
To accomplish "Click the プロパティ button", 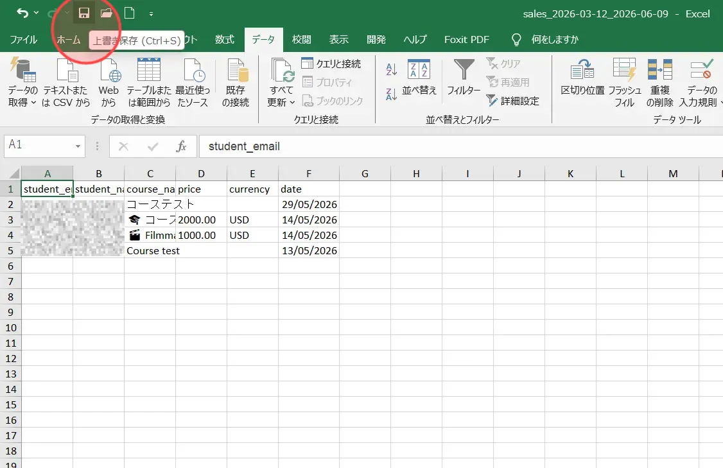I will (327, 82).
